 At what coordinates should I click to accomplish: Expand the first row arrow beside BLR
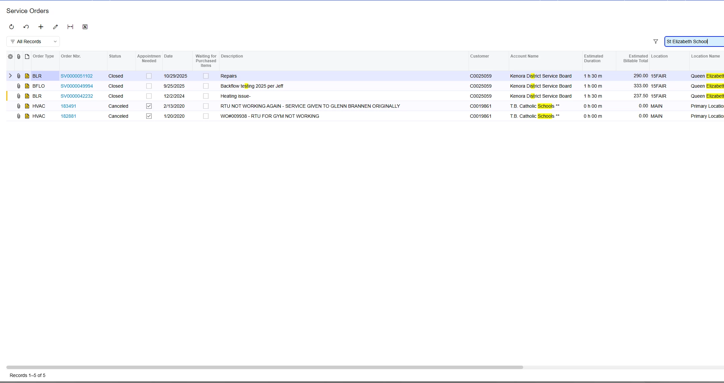coord(10,76)
